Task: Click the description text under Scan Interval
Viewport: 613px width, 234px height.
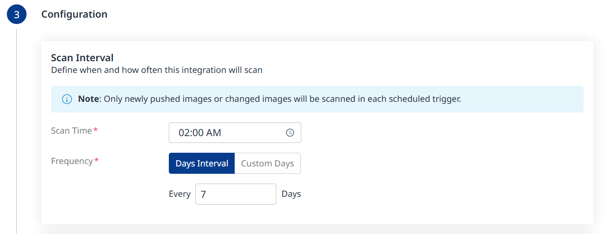Action: tap(157, 70)
